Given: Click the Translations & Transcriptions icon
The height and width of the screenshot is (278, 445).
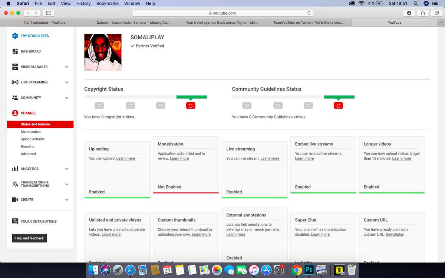Looking at the screenshot, I should [15, 184].
